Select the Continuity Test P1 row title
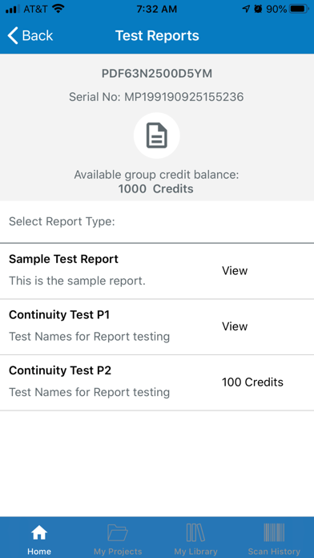This screenshot has width=314, height=558. 59,315
